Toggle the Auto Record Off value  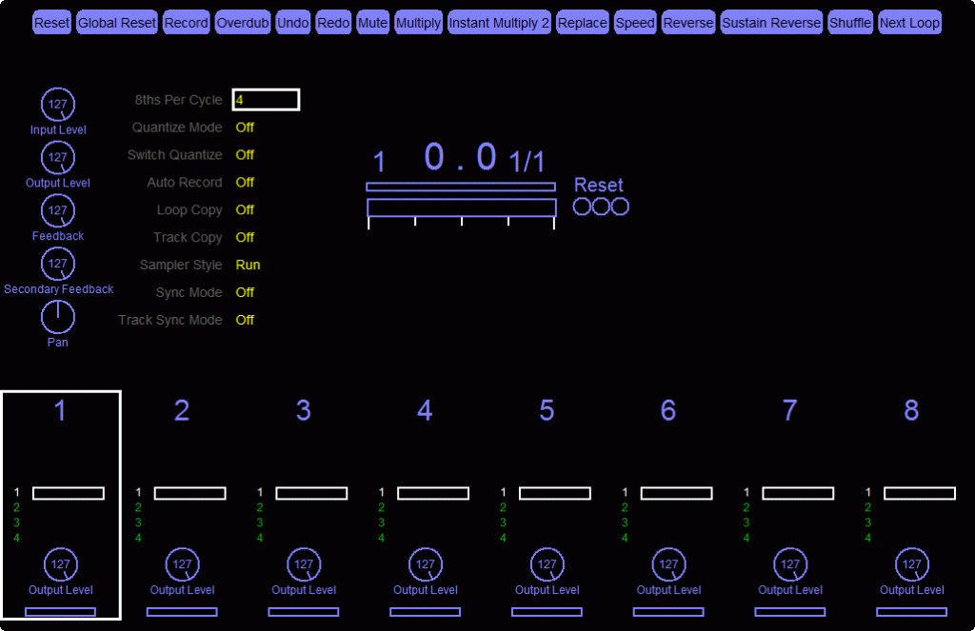245,183
